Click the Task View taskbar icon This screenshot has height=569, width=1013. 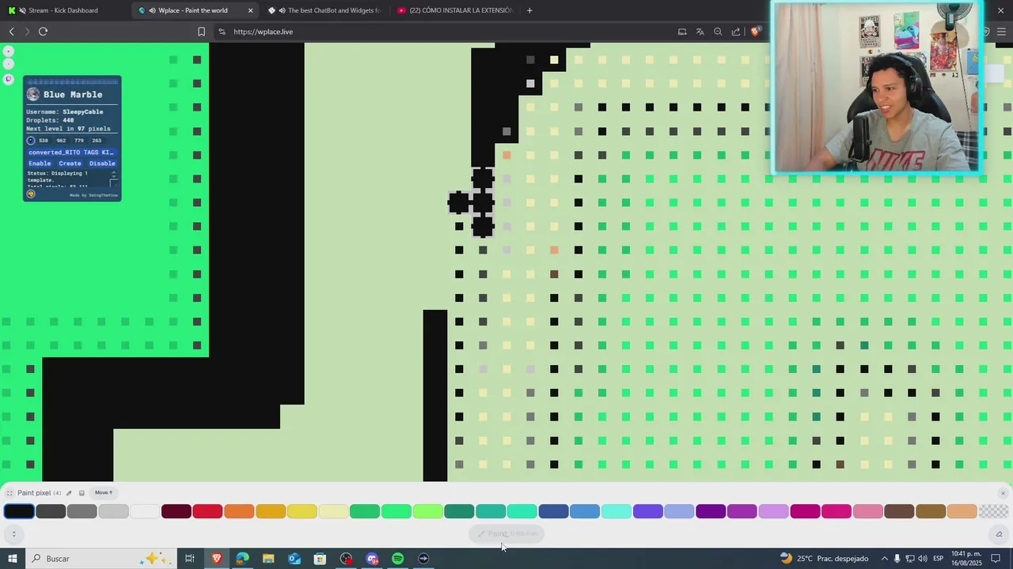click(x=190, y=559)
